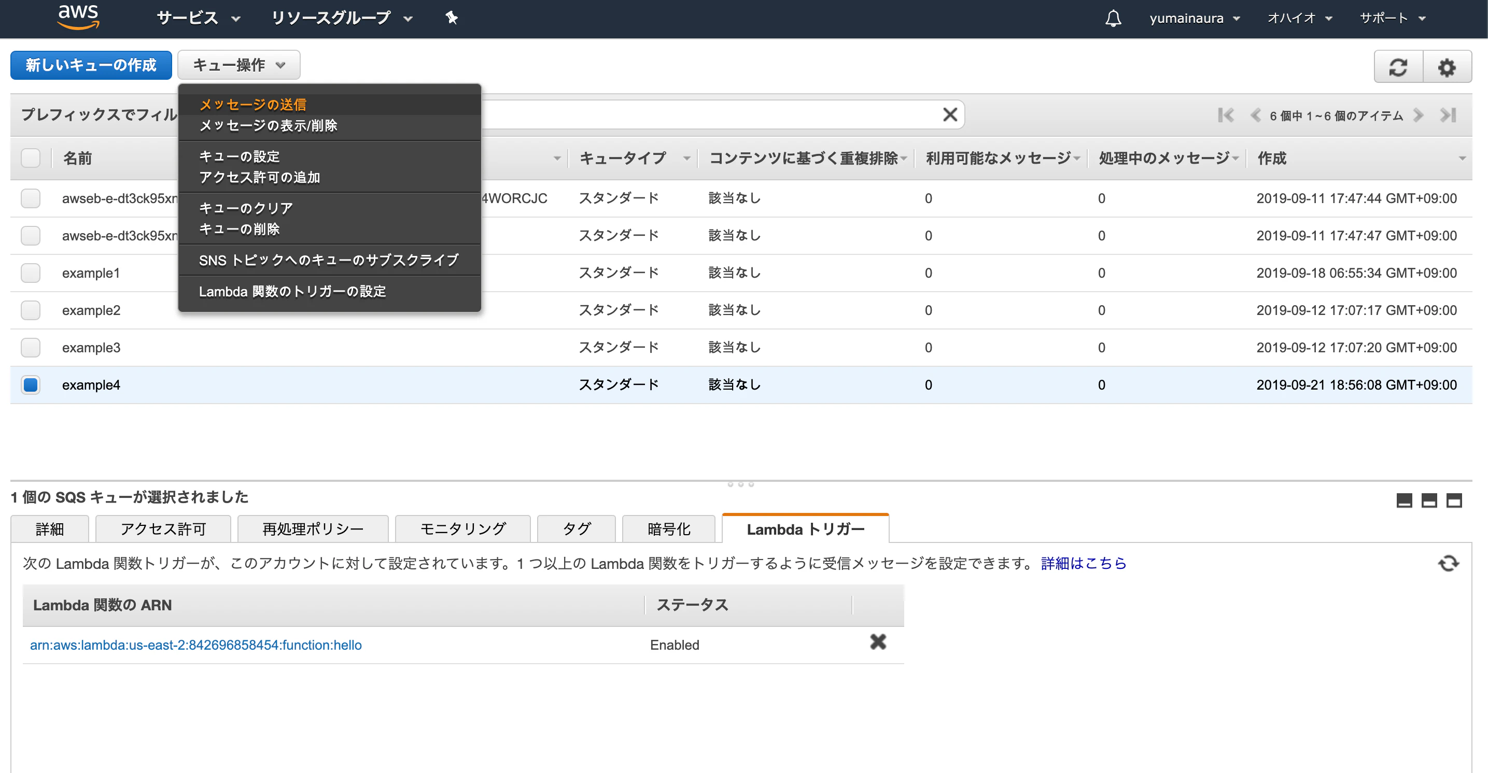Check the example3 queue checkbox

click(31, 348)
